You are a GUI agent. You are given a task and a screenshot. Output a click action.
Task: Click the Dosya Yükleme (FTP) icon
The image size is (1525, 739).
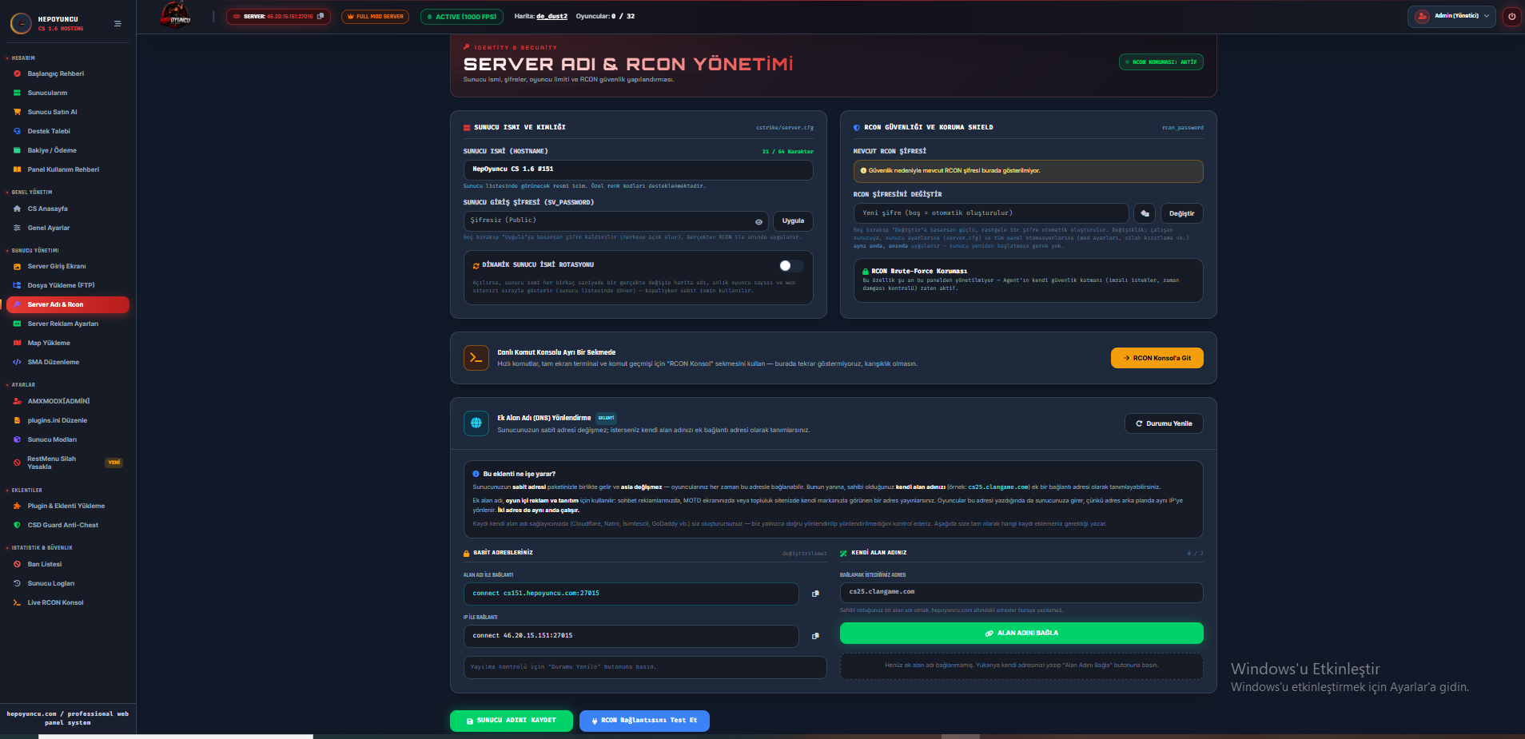[17, 285]
